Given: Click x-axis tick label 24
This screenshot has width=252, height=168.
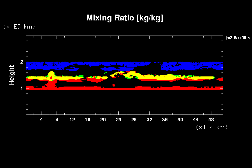Looking at the screenshot, I should pyautogui.click(x=118, y=120).
